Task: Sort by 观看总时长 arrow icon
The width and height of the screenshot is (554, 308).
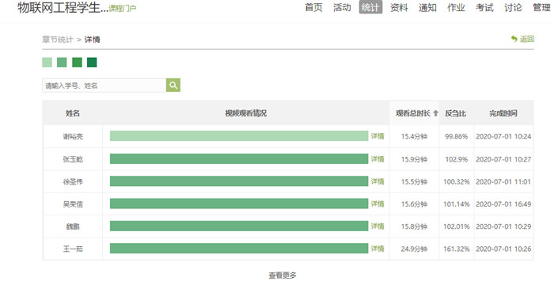Action: (435, 113)
